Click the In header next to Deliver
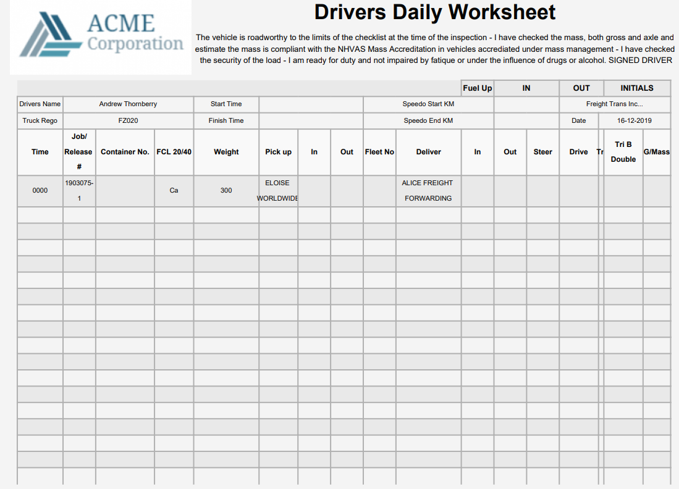The width and height of the screenshot is (679, 489). [477, 152]
